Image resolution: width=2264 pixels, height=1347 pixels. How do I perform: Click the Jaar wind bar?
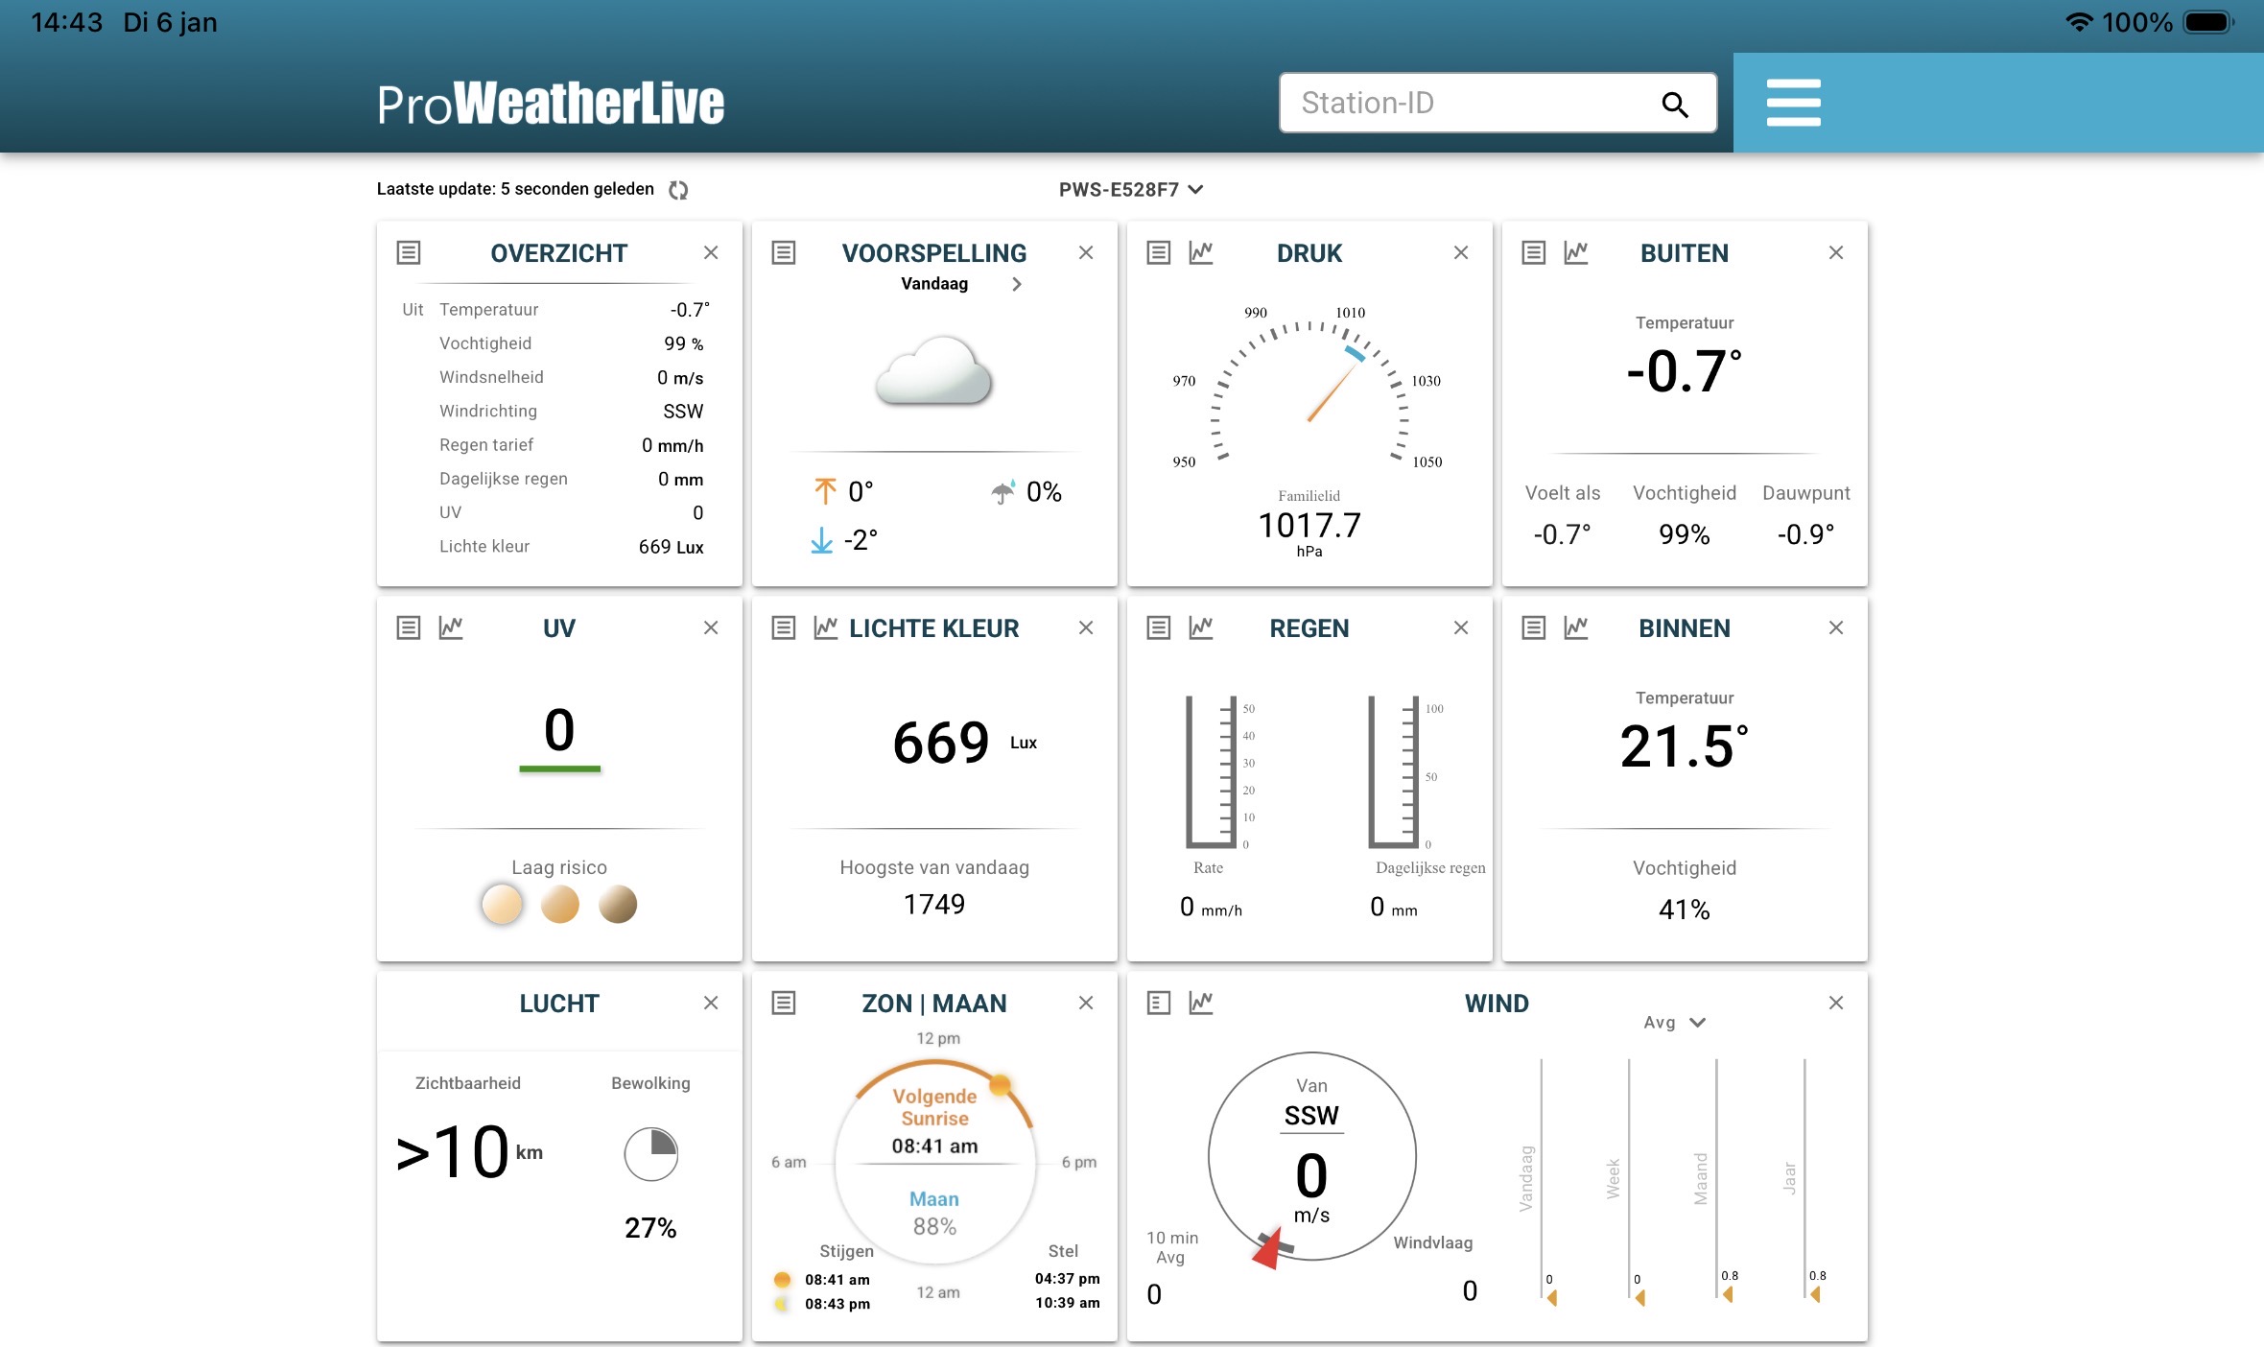[x=1804, y=1181]
